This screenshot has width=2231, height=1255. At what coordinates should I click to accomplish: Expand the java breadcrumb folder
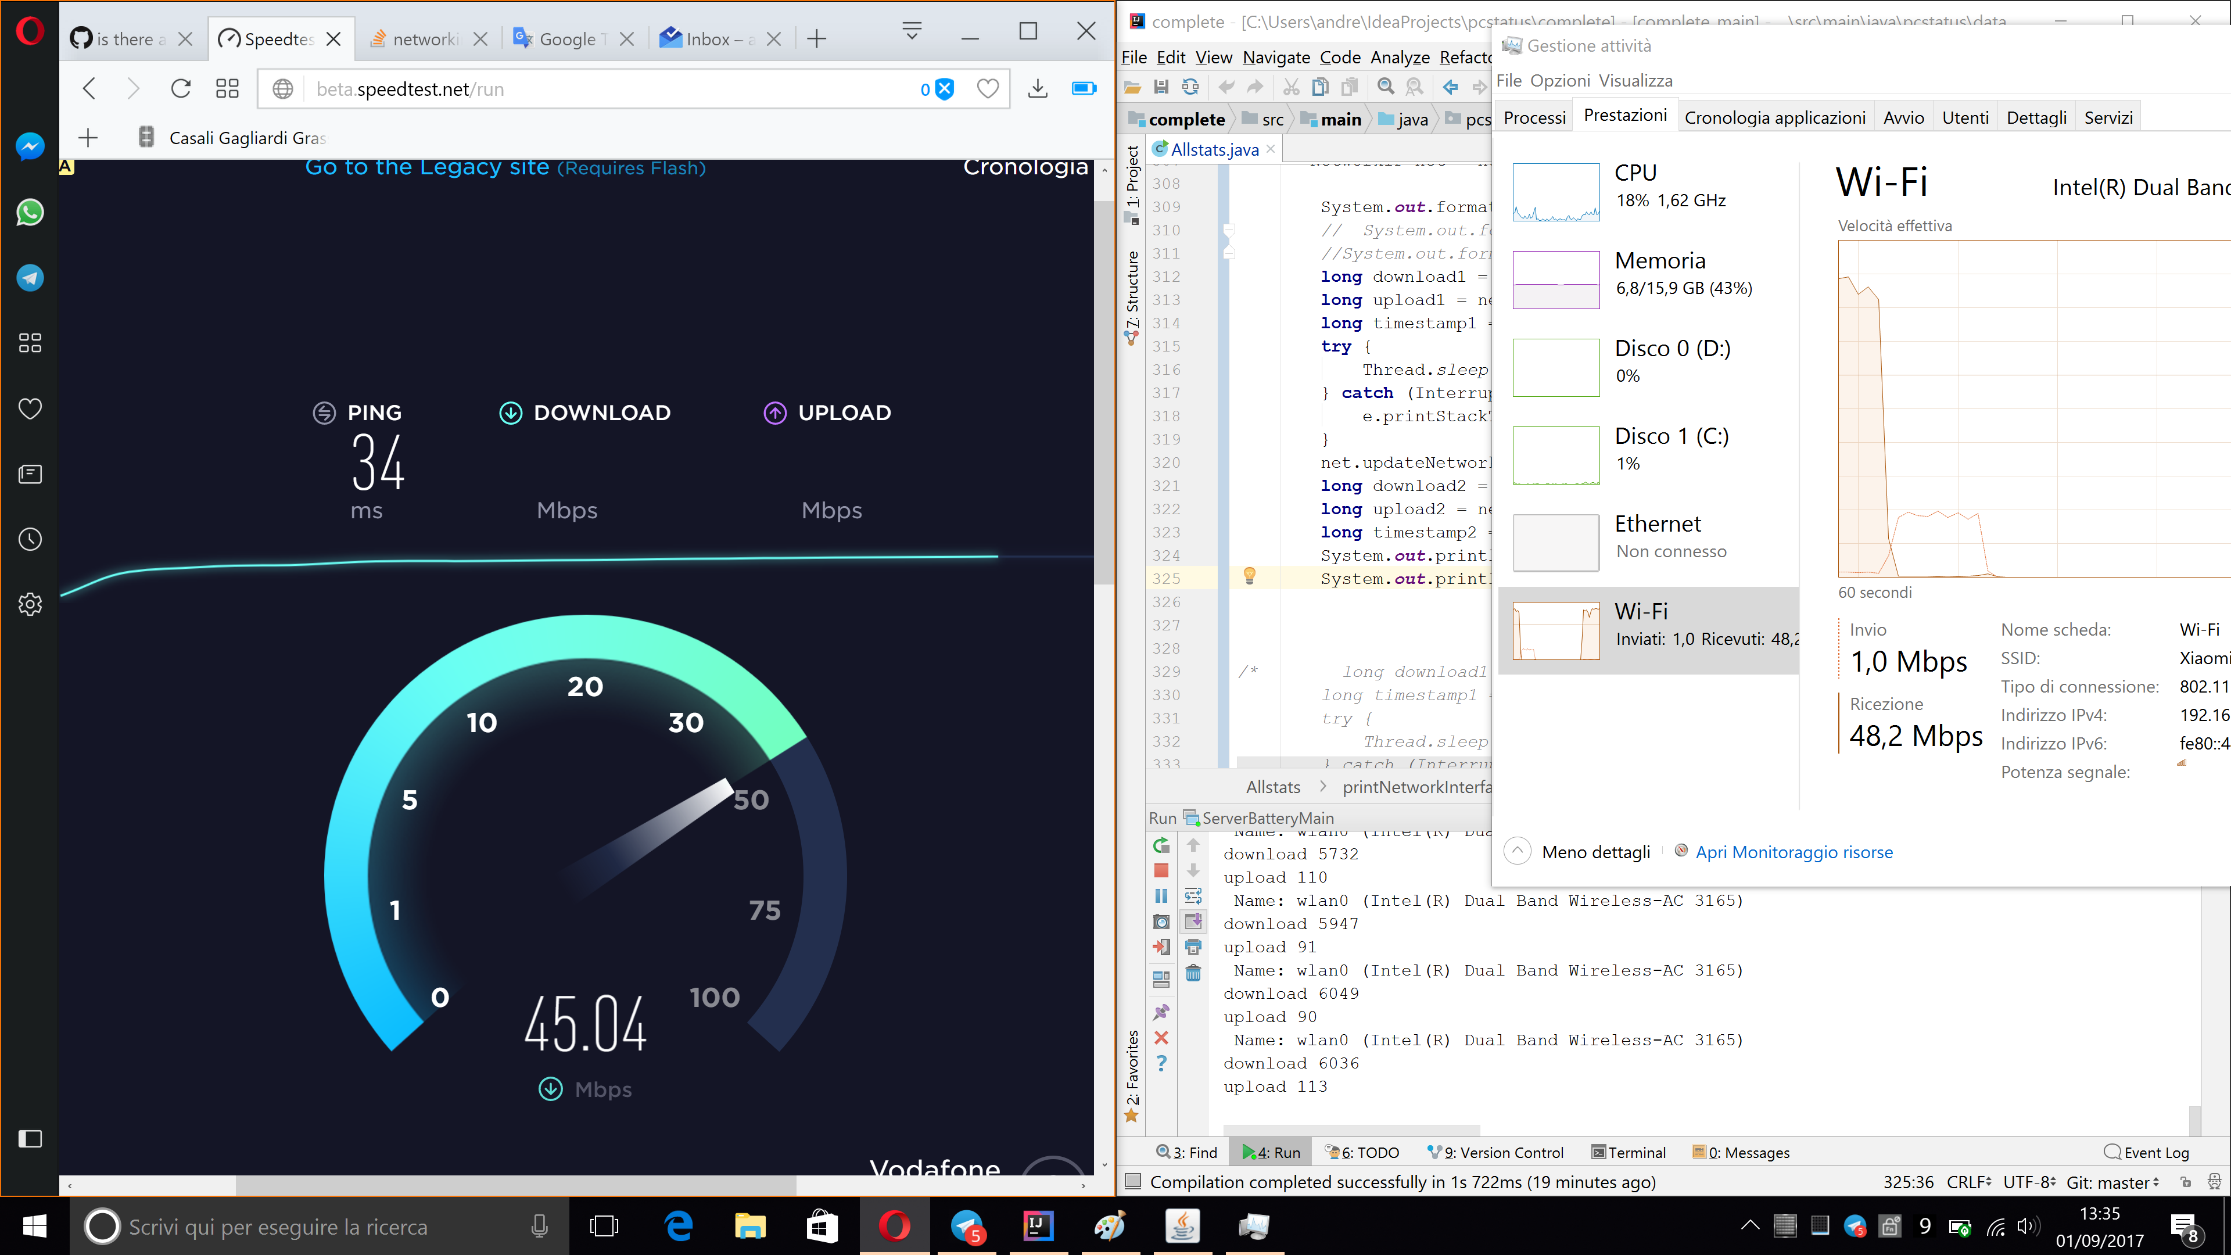(x=1403, y=120)
